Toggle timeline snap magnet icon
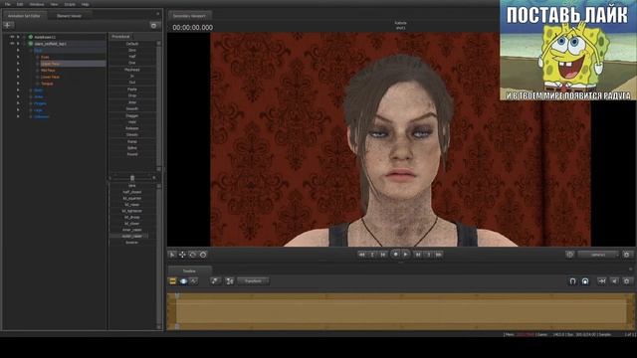Image resolution: width=637 pixels, height=358 pixels. tap(572, 280)
